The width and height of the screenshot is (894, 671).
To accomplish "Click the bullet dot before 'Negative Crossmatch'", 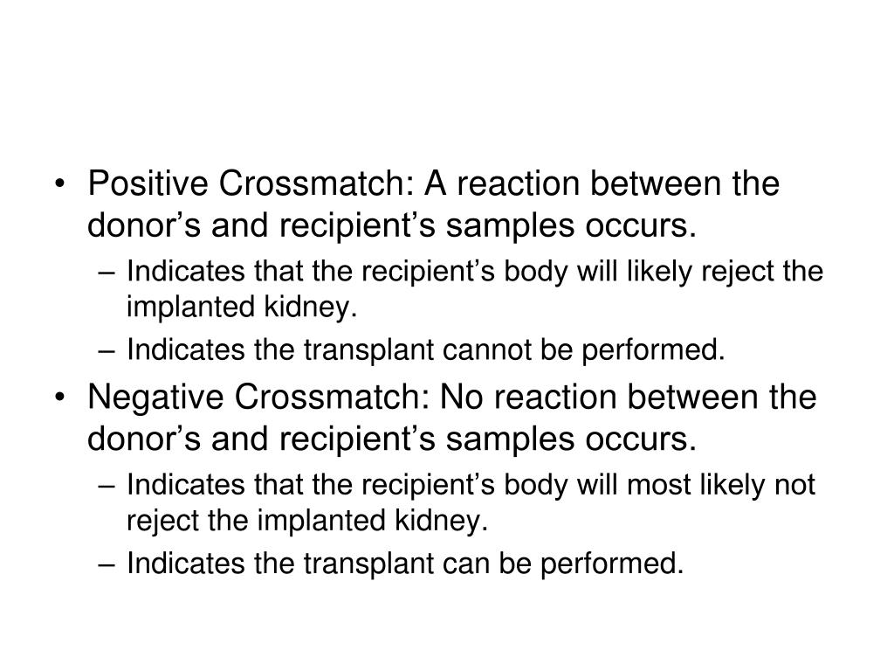I will 59,398.
